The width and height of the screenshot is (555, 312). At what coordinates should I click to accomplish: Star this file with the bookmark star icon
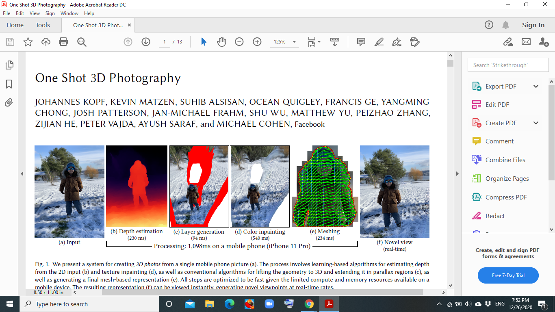point(28,42)
